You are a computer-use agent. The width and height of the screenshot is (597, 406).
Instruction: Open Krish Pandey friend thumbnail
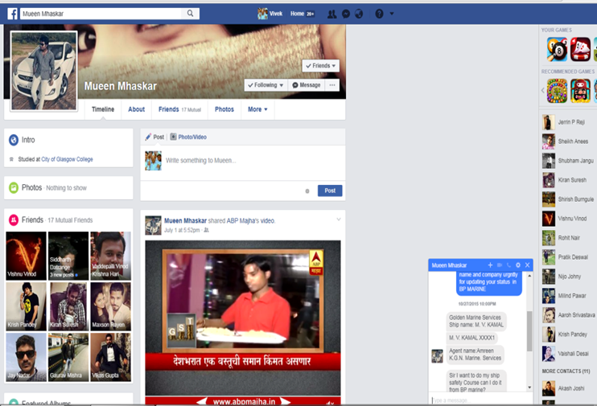(27, 306)
